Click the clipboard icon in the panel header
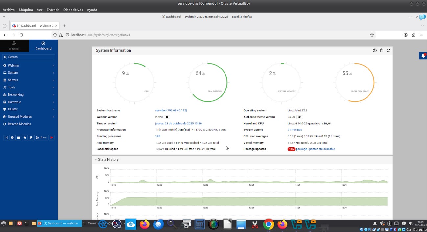Viewport: 427px width, 232px height. pyautogui.click(x=382, y=50)
